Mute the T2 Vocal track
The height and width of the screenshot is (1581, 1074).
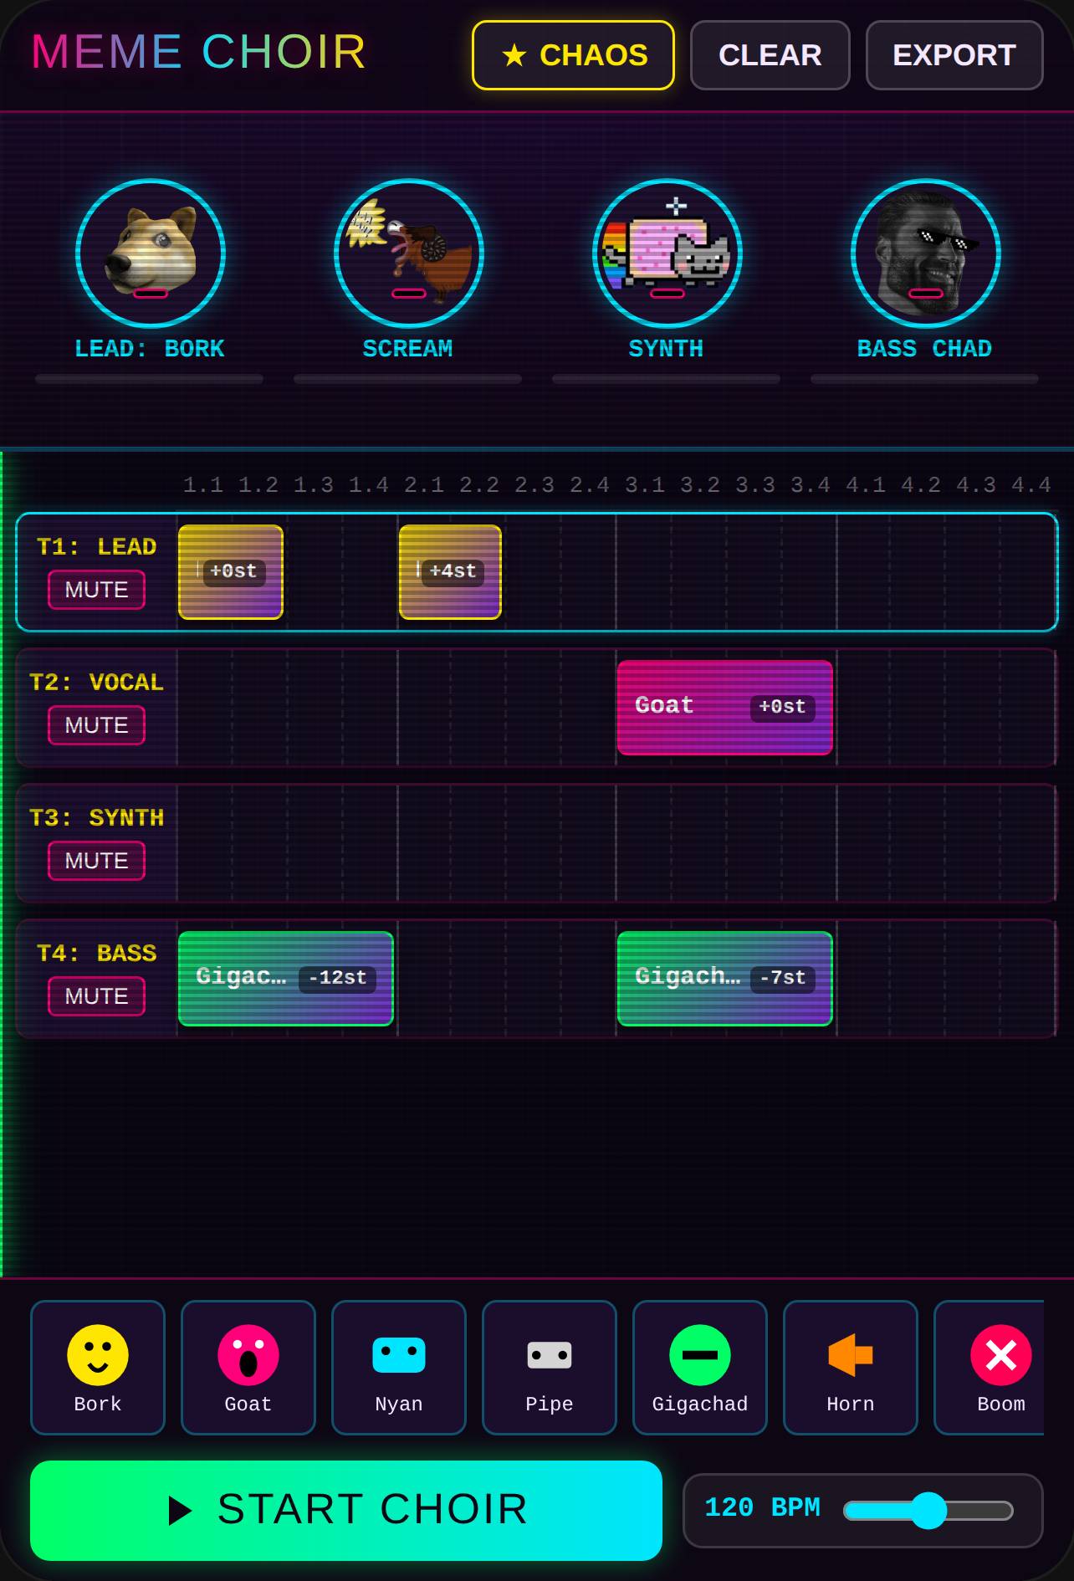click(x=97, y=725)
